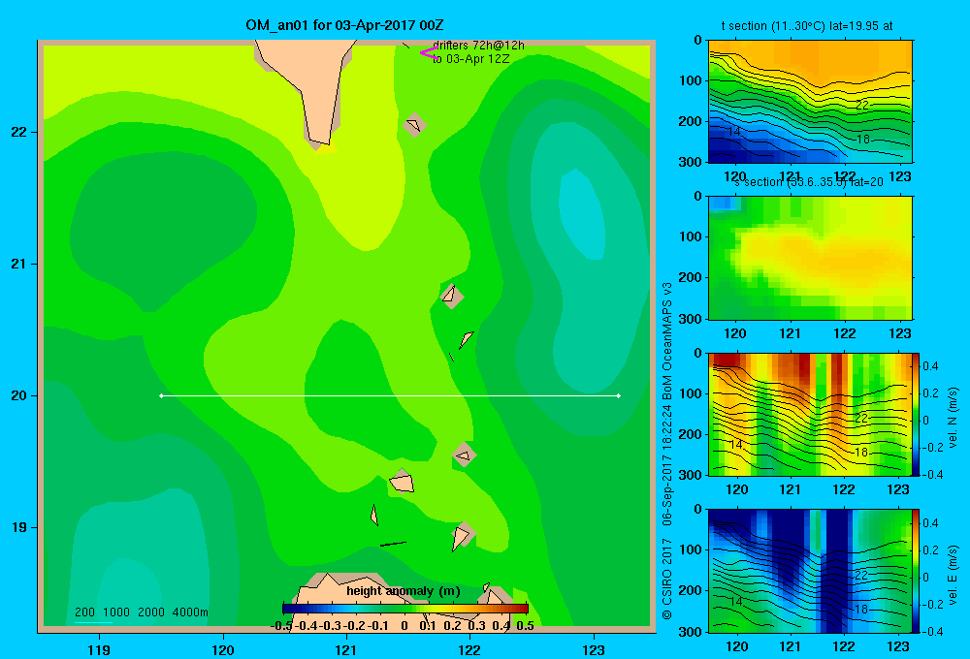Click the vel. E (m/s) color scale

(x=917, y=571)
